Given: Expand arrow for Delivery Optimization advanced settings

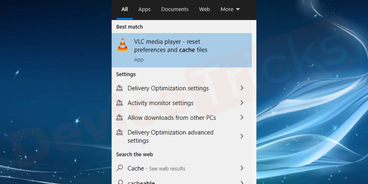Looking at the screenshot, I should (241, 136).
